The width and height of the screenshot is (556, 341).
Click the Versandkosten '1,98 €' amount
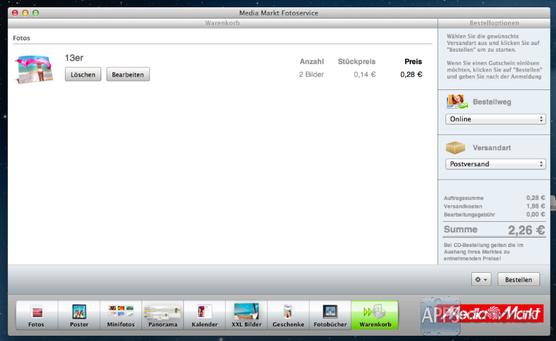click(x=535, y=206)
